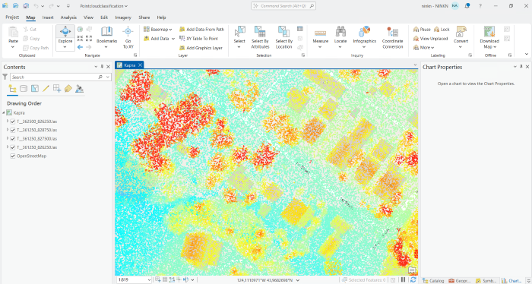
Task: Switch to List By Data Source view
Action: pos(24,89)
